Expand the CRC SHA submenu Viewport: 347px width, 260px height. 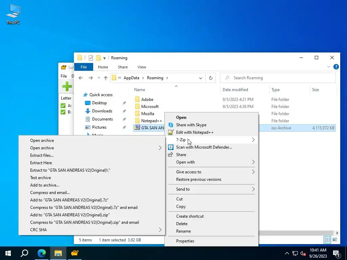click(160, 230)
